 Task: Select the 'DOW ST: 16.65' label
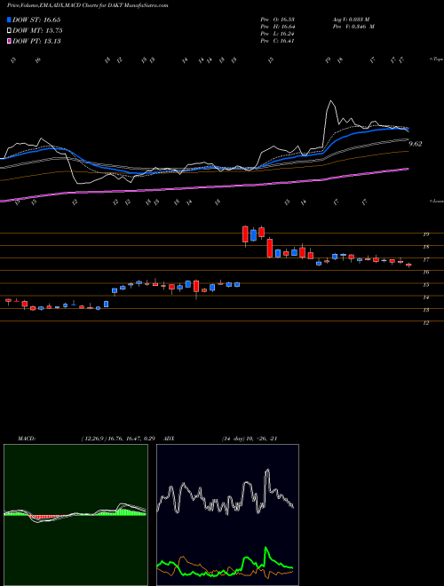[36, 20]
